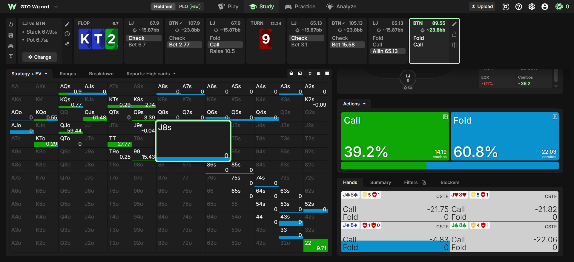The height and width of the screenshot is (262, 574).
Task: Open settings via the top bar gear icon
Action: 532,7
